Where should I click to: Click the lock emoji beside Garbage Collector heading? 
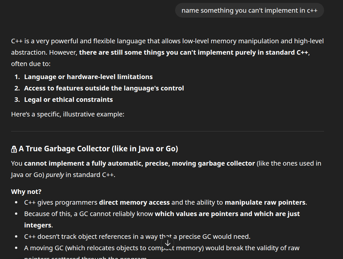(14, 149)
